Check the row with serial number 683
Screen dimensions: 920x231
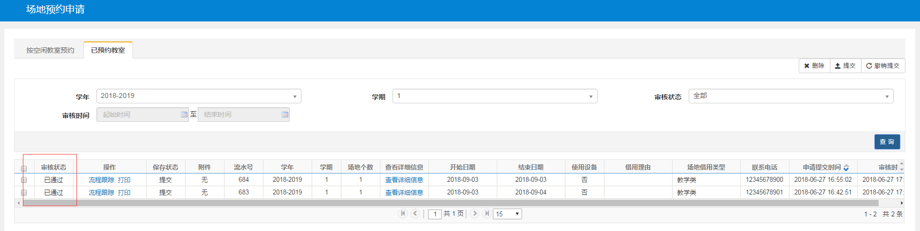click(x=24, y=192)
